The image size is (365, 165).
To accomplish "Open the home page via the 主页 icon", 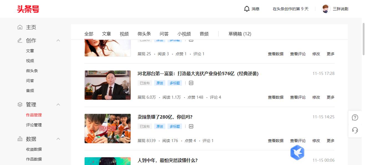I will coord(20,27).
